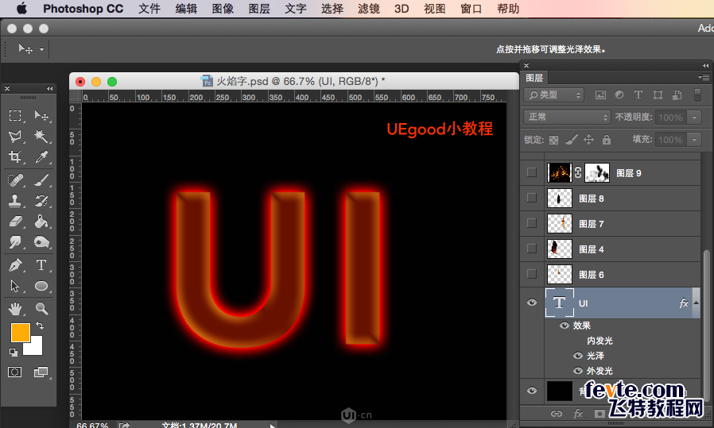Image resolution: width=714 pixels, height=428 pixels.
Task: Select the Crop tool
Action: click(x=15, y=157)
